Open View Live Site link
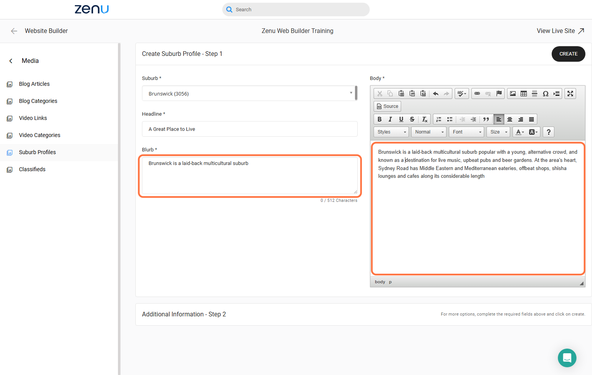This screenshot has height=375, width=592. pos(560,31)
